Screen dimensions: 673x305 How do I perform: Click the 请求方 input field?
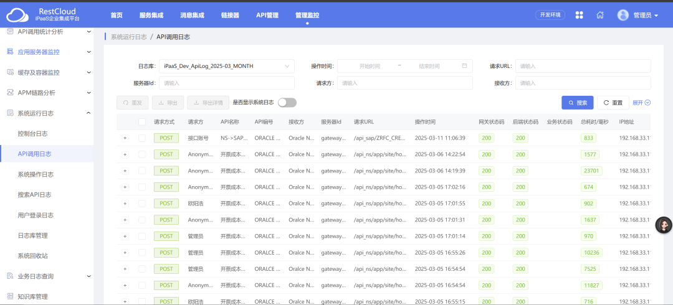pos(405,83)
